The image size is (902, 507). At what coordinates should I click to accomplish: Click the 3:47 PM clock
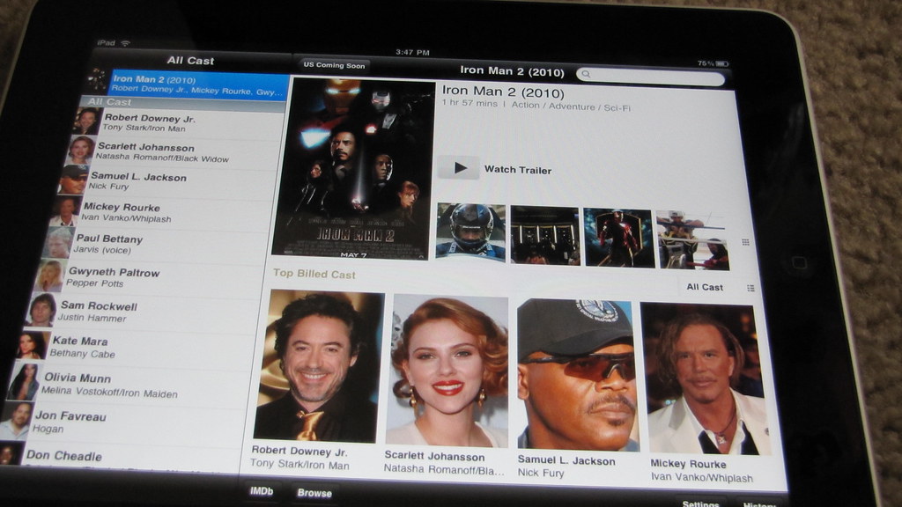412,52
